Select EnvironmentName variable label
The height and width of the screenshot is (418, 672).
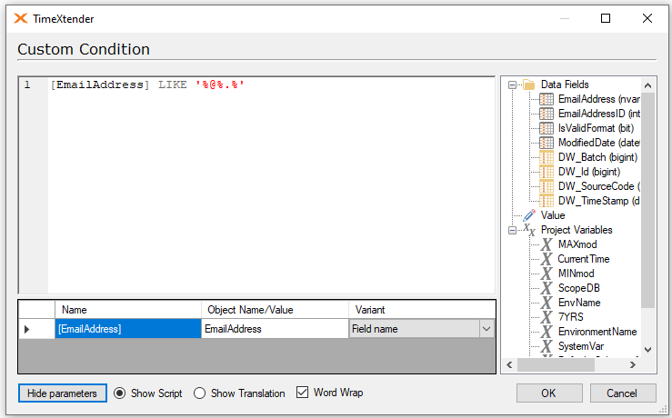tap(597, 332)
